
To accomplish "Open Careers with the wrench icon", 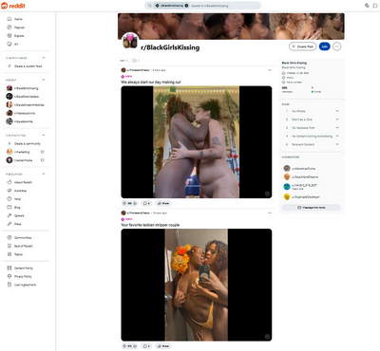I will pos(9,215).
